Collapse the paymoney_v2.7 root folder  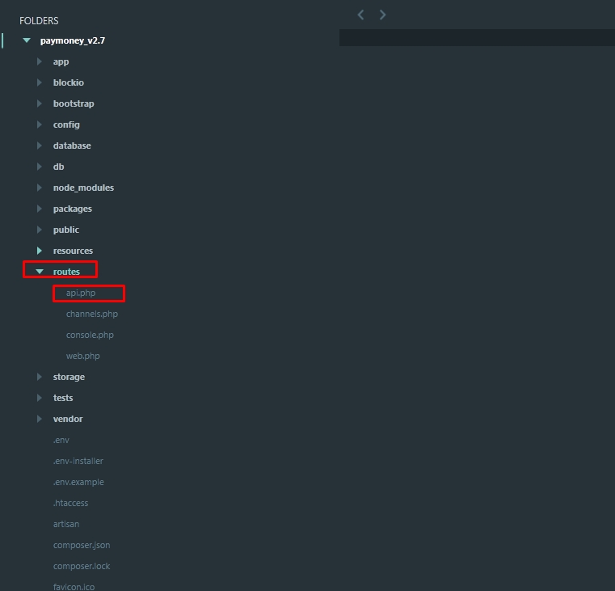(x=27, y=40)
